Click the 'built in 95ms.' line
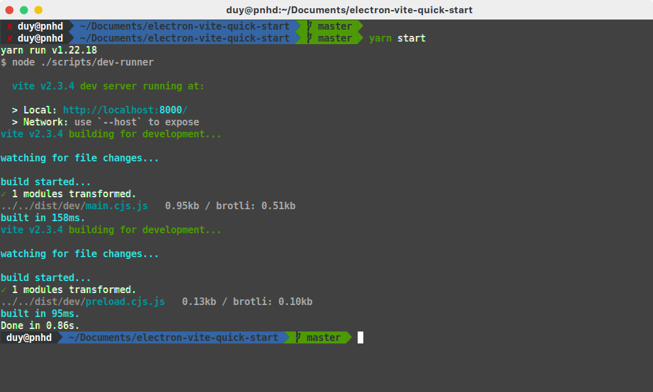 (40, 314)
